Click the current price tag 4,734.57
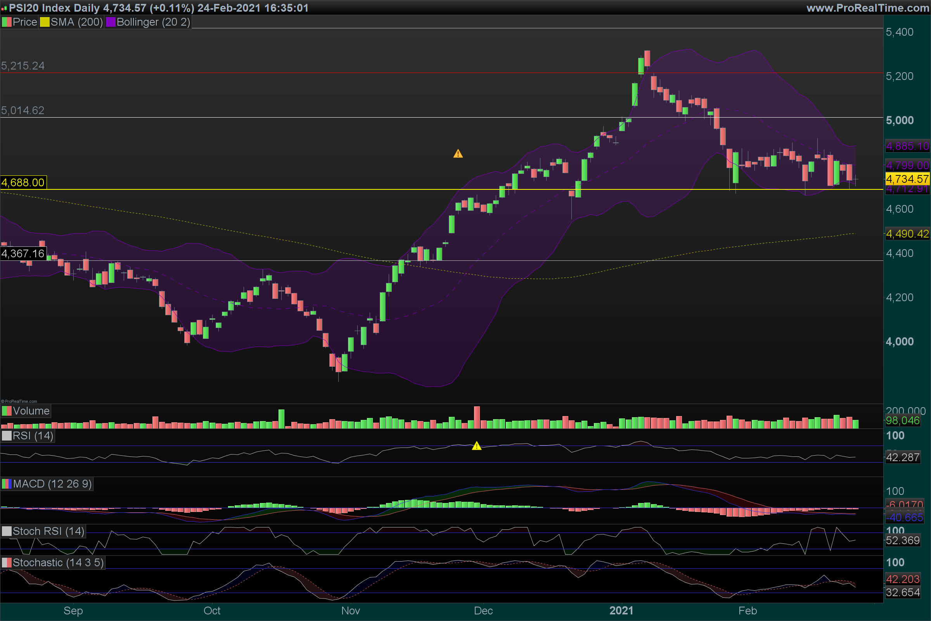The width and height of the screenshot is (931, 621). tap(907, 179)
